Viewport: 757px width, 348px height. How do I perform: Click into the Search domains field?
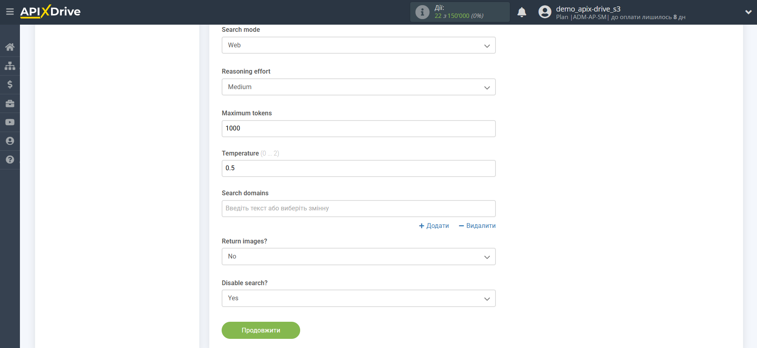[358, 208]
